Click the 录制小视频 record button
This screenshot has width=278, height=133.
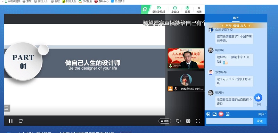point(159,10)
